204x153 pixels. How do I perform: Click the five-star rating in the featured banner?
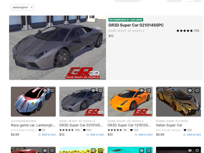tap(188, 31)
